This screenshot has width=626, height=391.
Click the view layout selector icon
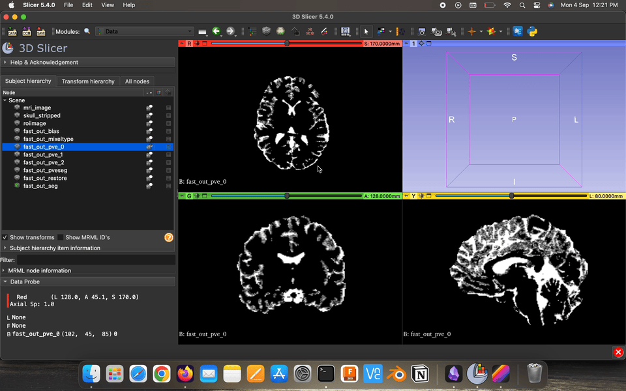point(346,31)
